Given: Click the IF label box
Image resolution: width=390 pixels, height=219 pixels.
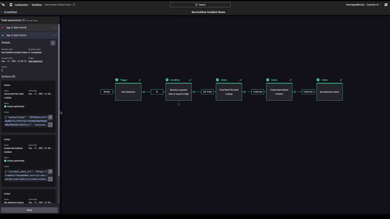Looking at the screenshot, I should [x=157, y=92].
